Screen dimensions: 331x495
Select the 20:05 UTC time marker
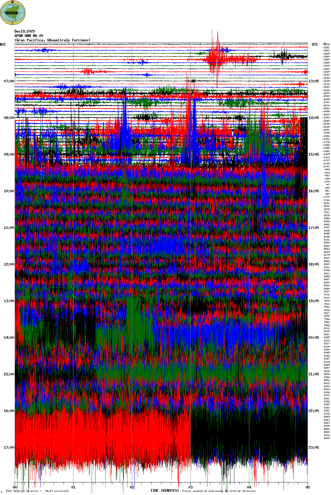313,338
